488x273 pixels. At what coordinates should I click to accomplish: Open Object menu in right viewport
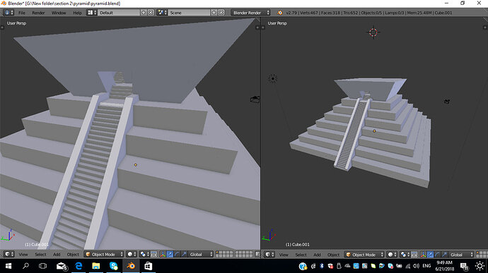pos(333,255)
